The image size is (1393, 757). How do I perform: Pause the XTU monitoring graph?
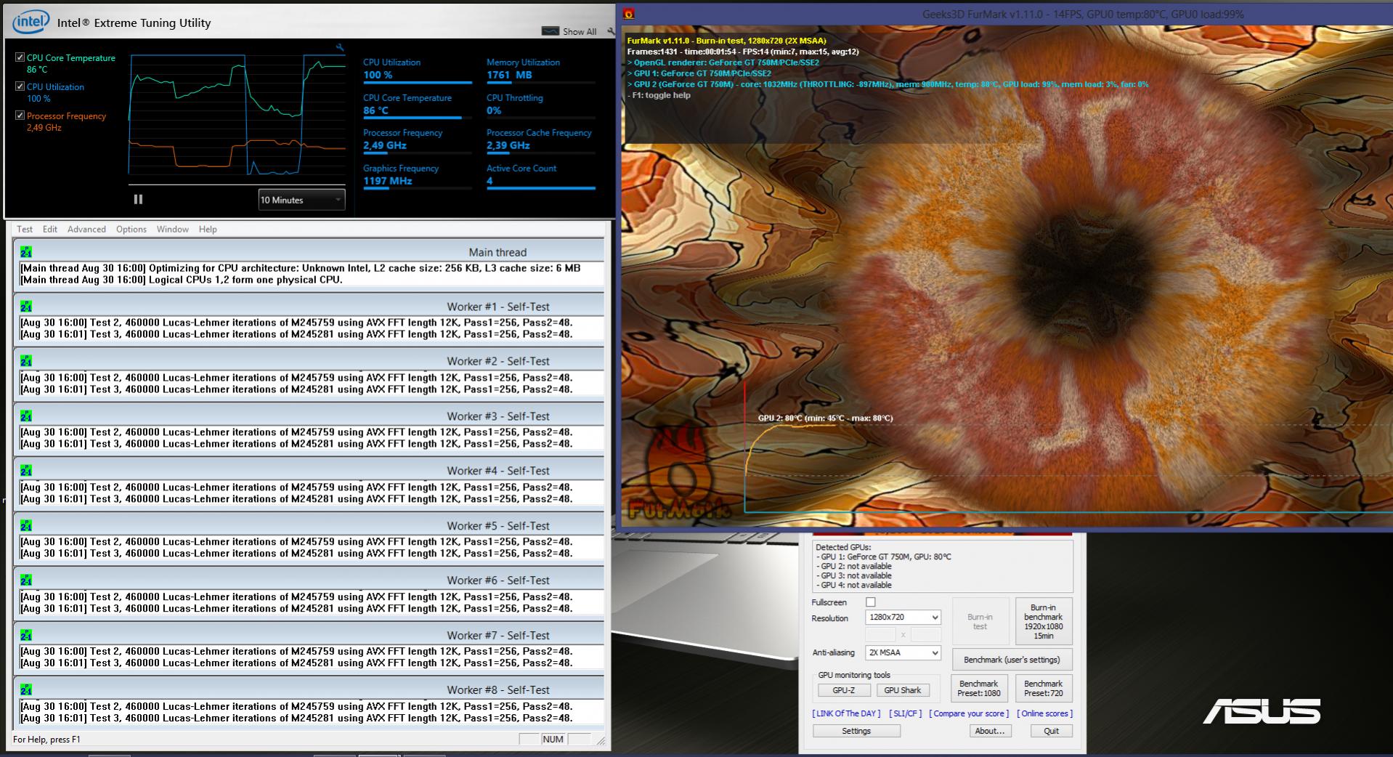(x=138, y=199)
